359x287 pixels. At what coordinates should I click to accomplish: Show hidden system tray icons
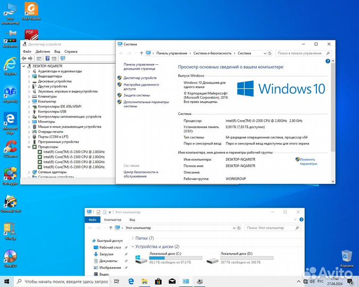pyautogui.click(x=298, y=282)
